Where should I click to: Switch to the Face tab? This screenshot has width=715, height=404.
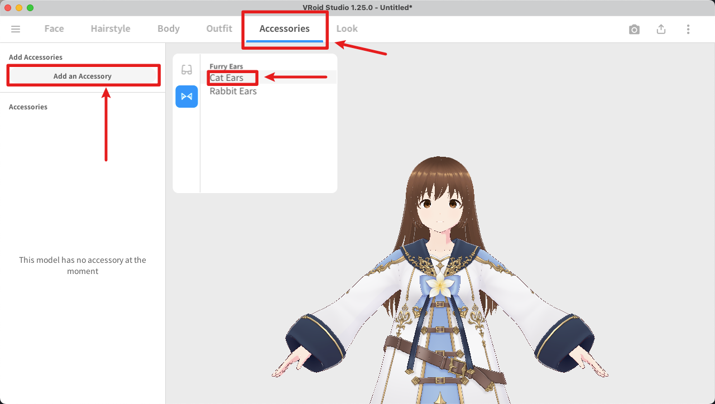[54, 29]
